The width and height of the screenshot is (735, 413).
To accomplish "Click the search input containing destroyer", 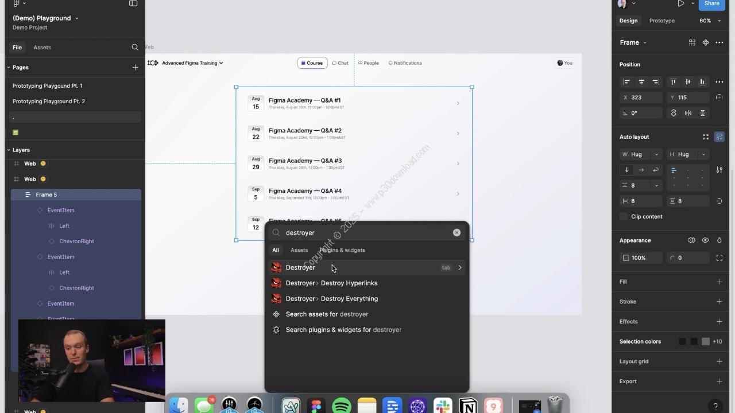I will 366,232.
